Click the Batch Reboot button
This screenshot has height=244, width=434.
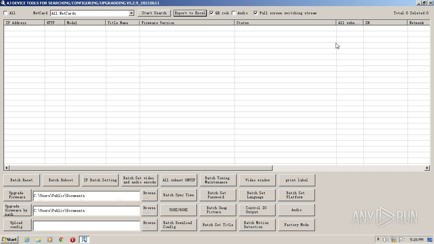click(x=61, y=180)
